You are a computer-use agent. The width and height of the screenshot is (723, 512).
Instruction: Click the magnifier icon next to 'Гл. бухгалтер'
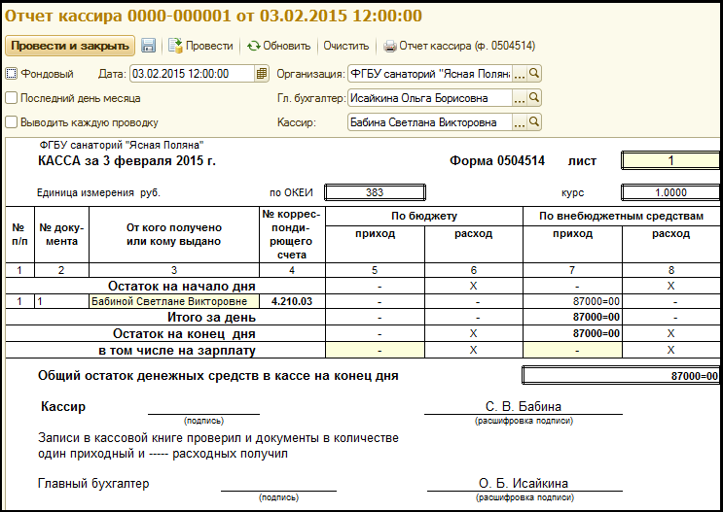click(534, 98)
